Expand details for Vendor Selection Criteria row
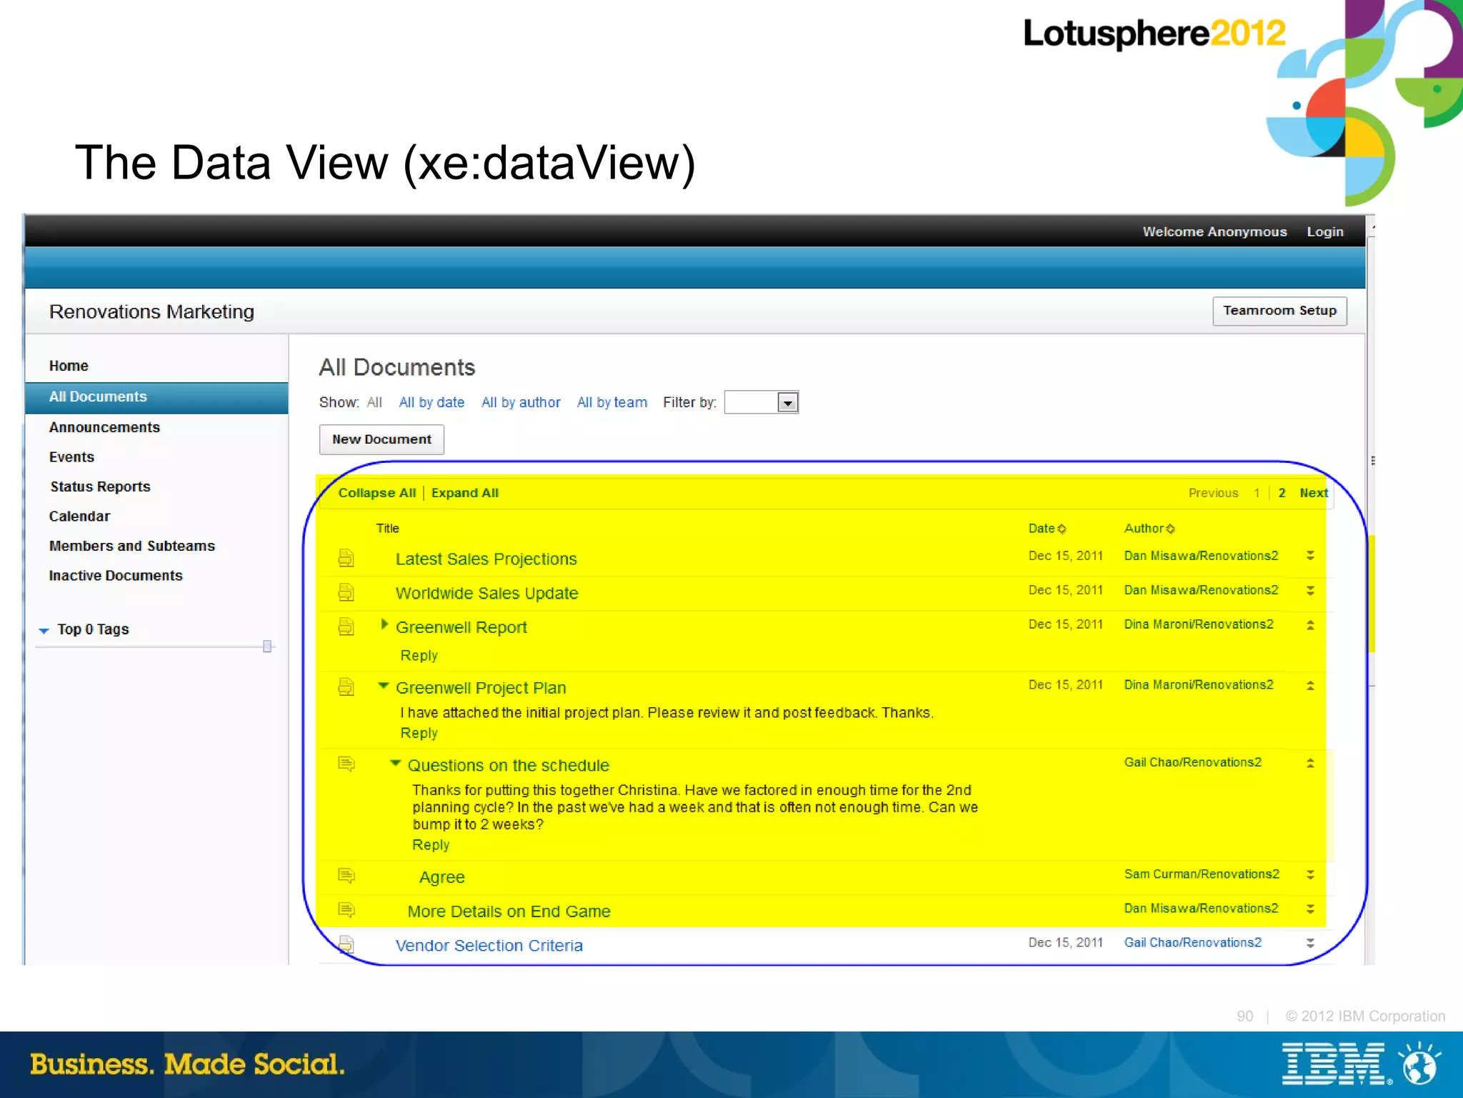The height and width of the screenshot is (1098, 1463). click(x=1310, y=943)
